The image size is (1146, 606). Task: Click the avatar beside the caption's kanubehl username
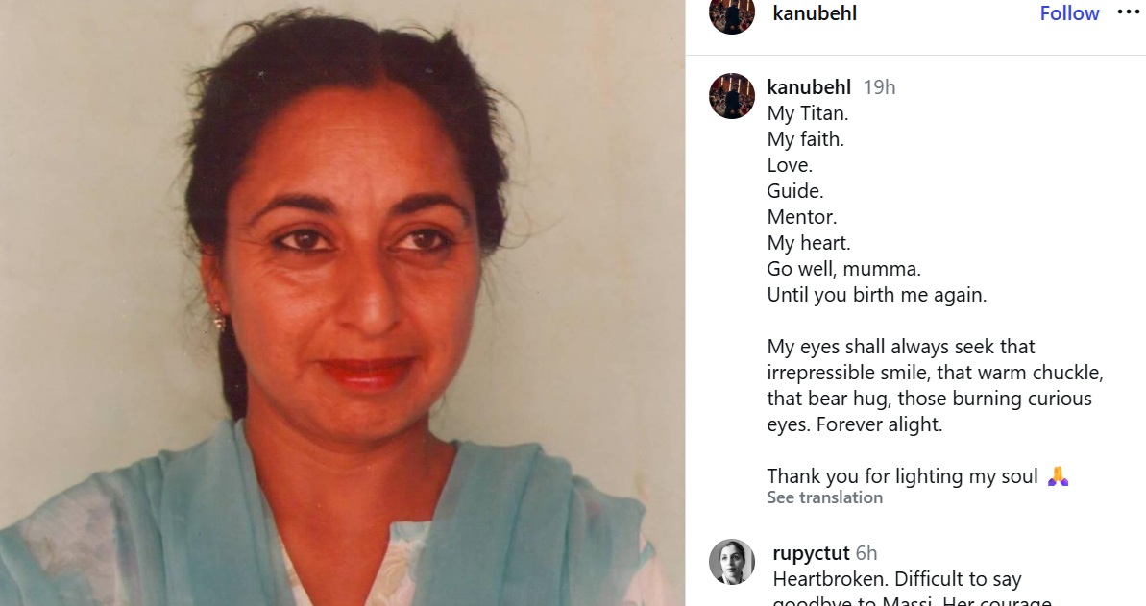tap(732, 96)
